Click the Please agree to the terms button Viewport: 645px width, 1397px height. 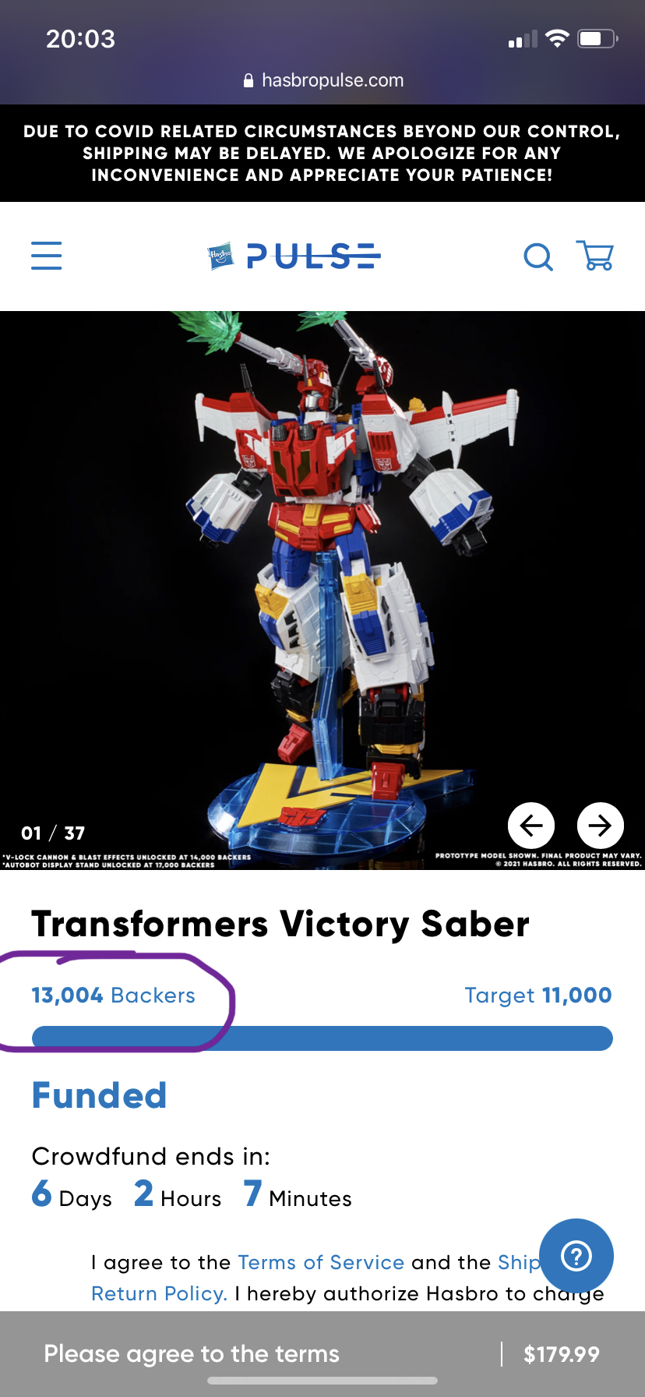click(192, 1354)
